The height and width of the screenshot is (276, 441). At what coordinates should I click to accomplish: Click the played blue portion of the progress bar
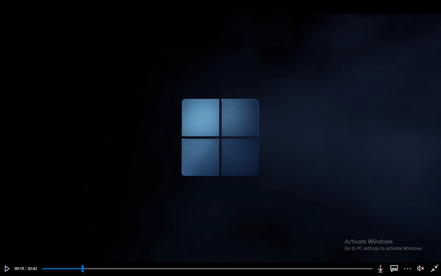coord(62,268)
